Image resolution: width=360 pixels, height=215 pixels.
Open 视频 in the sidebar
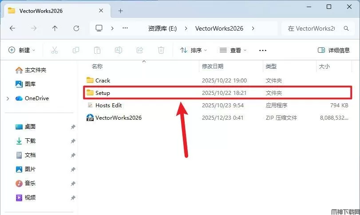coord(25,198)
